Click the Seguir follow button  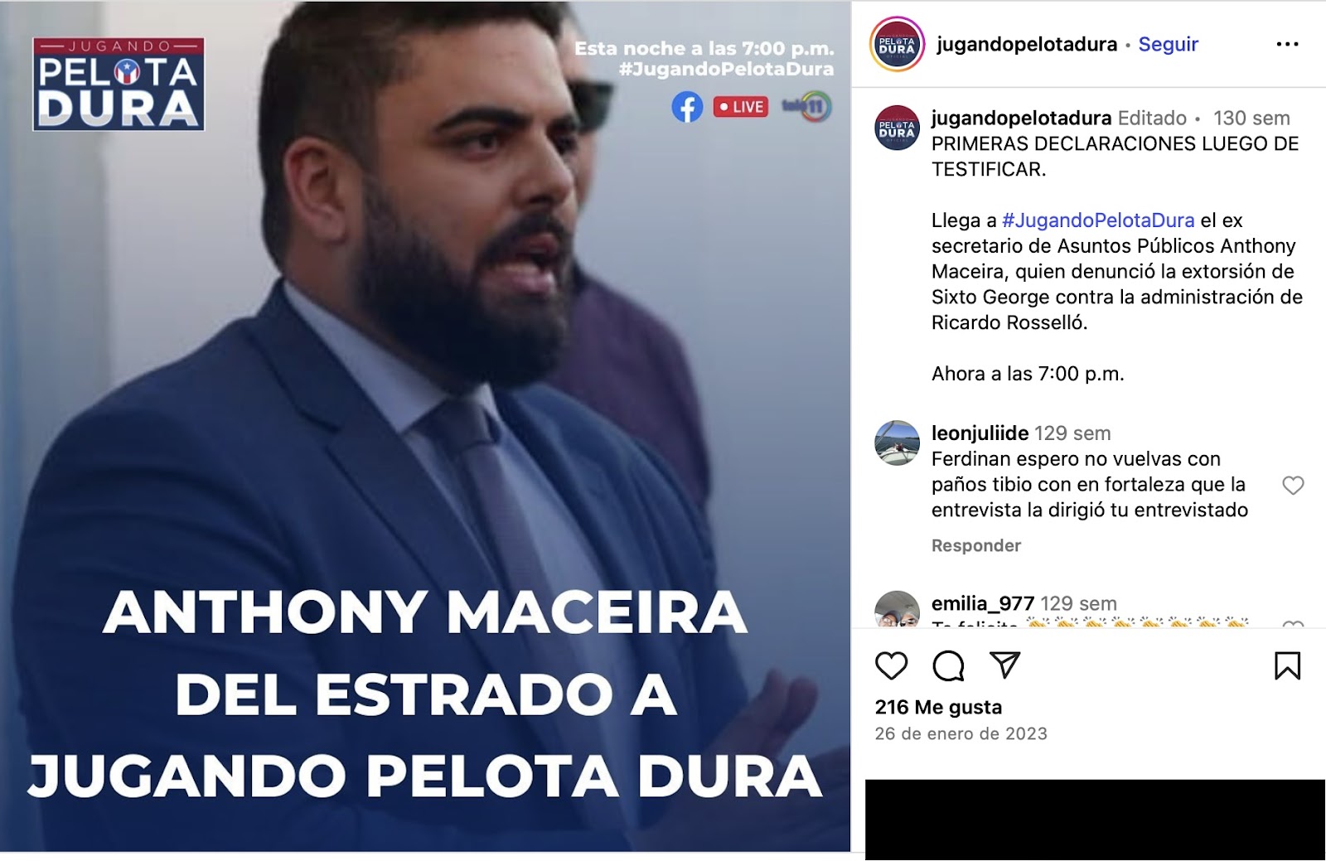pyautogui.click(x=1168, y=44)
